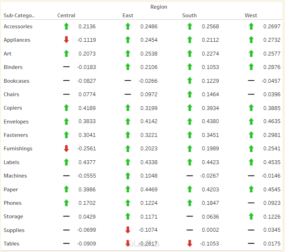The width and height of the screenshot is (285, 252).
Task: Select the green up arrow for Envelopes West
Action: click(x=251, y=121)
